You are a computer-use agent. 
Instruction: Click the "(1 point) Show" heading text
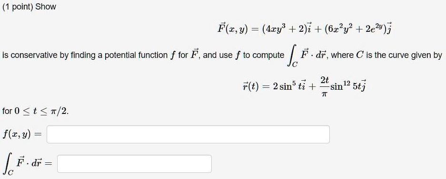coord(30,7)
